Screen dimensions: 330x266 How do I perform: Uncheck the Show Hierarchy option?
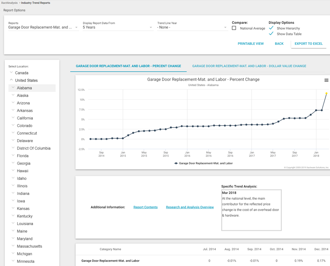(x=271, y=28)
